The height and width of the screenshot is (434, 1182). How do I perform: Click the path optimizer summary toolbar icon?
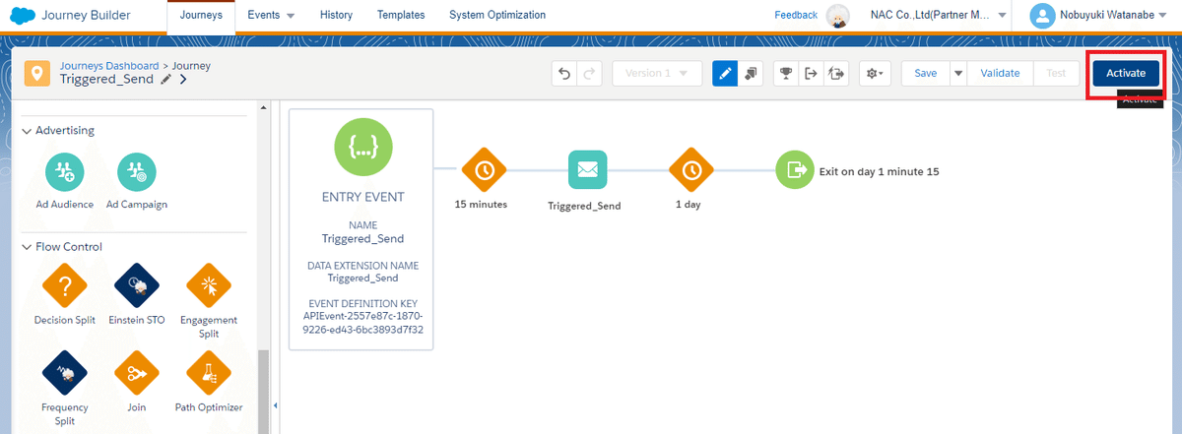[837, 74]
